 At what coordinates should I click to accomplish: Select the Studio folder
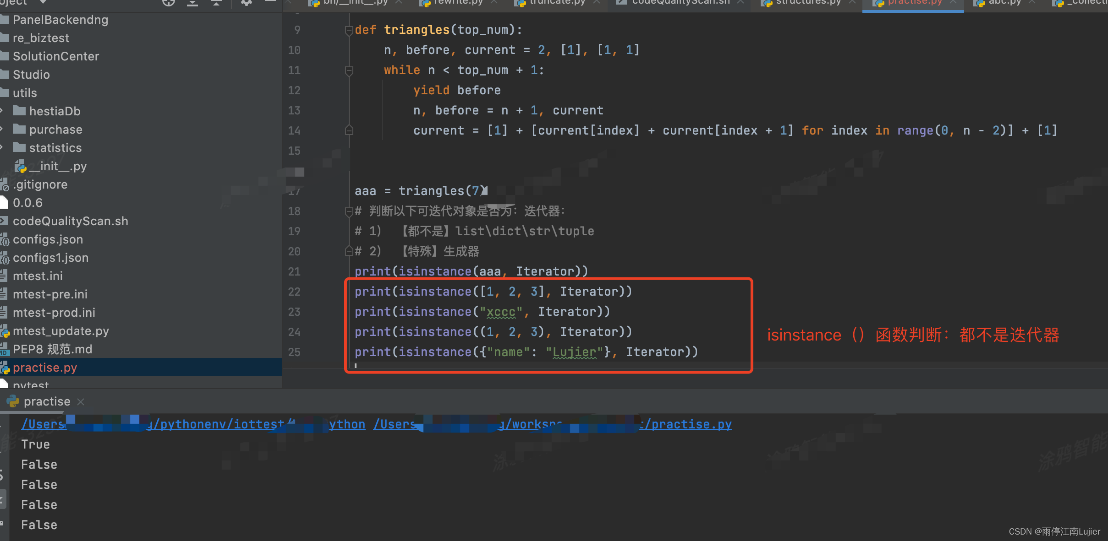coord(31,75)
